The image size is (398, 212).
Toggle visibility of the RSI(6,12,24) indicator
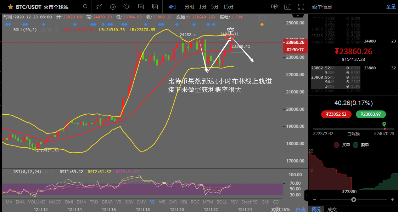27,172
